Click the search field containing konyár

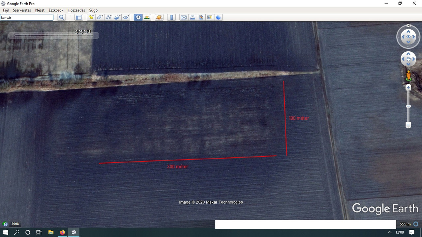[x=27, y=17]
